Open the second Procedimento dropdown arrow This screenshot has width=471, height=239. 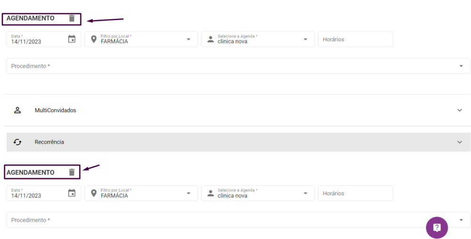(461, 220)
